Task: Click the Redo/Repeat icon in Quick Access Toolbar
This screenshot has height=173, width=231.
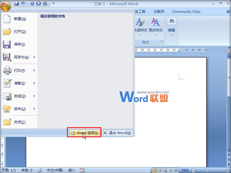Action: (32, 3)
